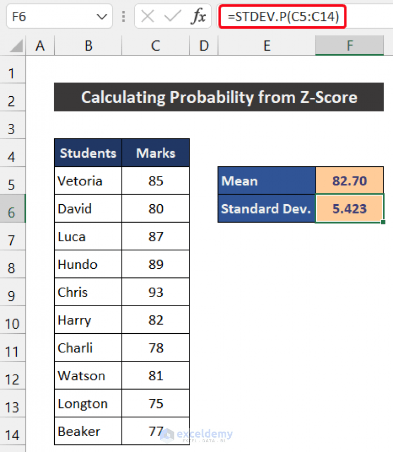Select the Marks header cell
Viewport: 393px width, 452px height.
click(156, 153)
